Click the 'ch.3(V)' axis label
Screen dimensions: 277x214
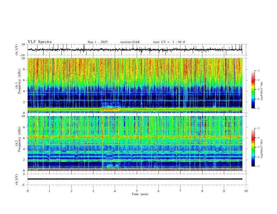tap(17, 179)
